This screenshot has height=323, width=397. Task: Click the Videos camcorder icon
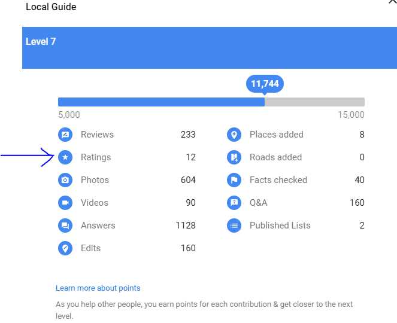pos(65,203)
